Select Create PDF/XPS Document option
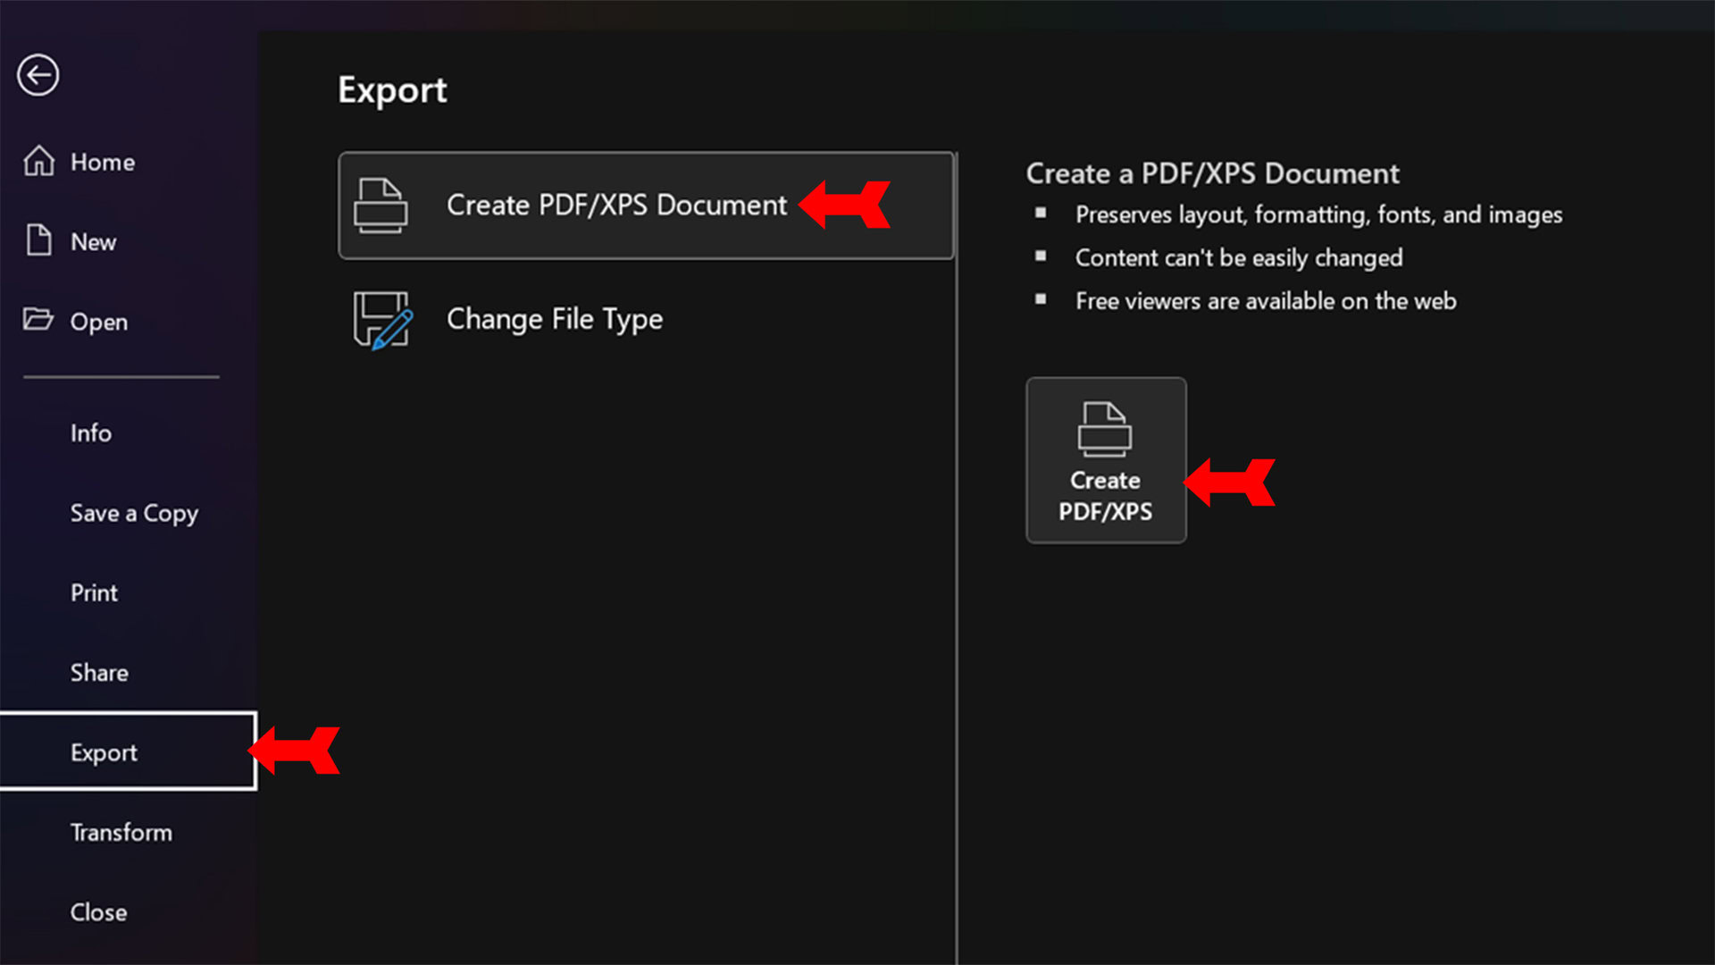The image size is (1715, 965). click(616, 206)
